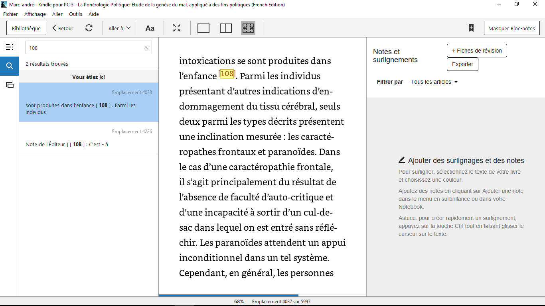Select the search magnifier icon in sidebar
Screen dimensions: 545x306
tap(9, 66)
